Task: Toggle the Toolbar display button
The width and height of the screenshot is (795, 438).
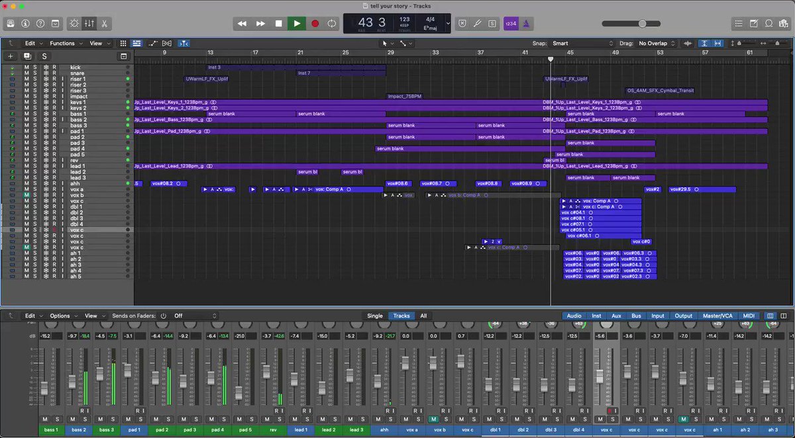Action: point(55,23)
